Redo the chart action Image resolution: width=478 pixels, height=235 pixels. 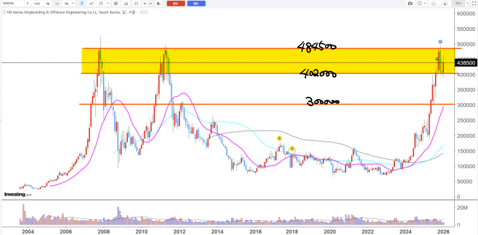(x=151, y=3)
